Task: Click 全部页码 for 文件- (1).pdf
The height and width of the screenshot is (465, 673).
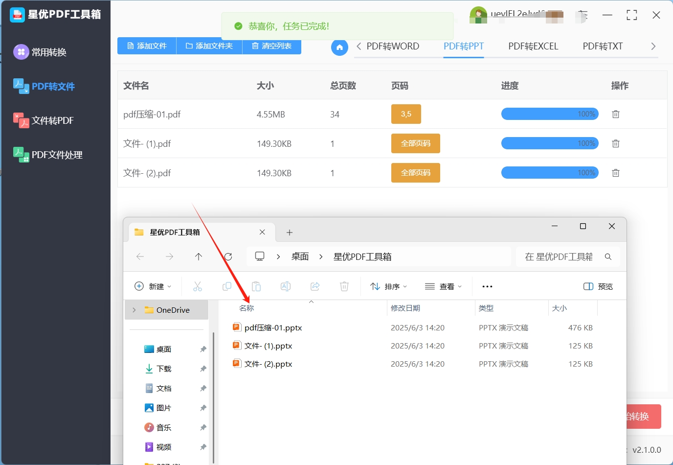Action: tap(416, 143)
